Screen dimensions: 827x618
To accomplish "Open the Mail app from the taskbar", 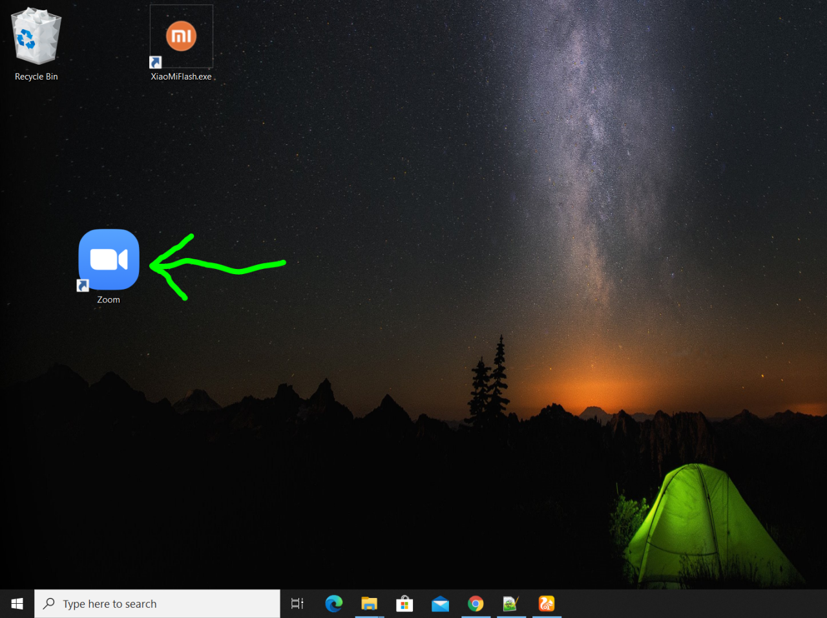I will point(440,604).
